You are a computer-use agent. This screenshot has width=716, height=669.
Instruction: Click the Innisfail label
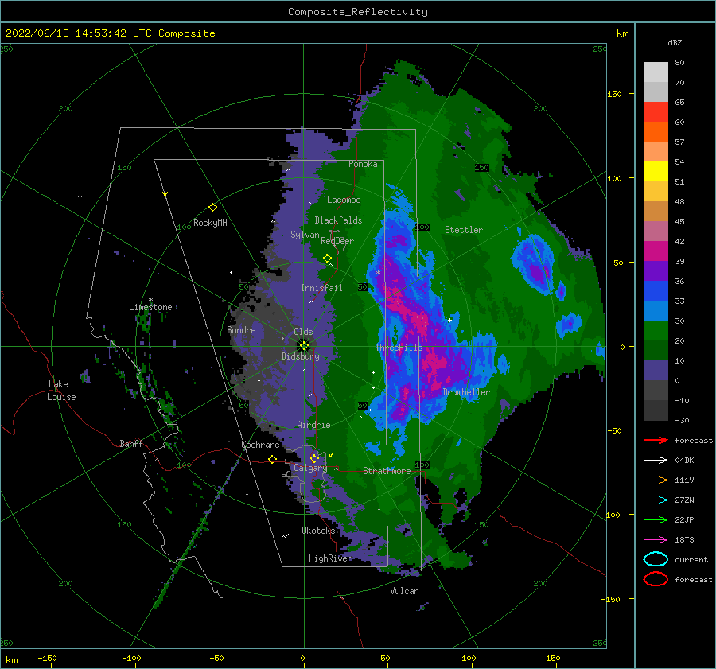point(321,288)
